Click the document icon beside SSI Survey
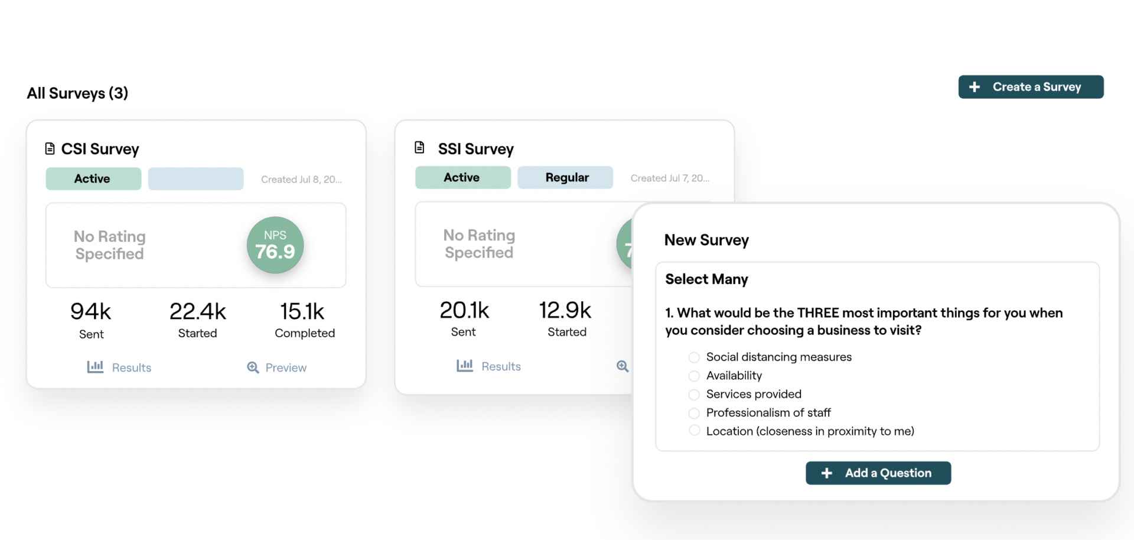The width and height of the screenshot is (1134, 540). click(420, 148)
